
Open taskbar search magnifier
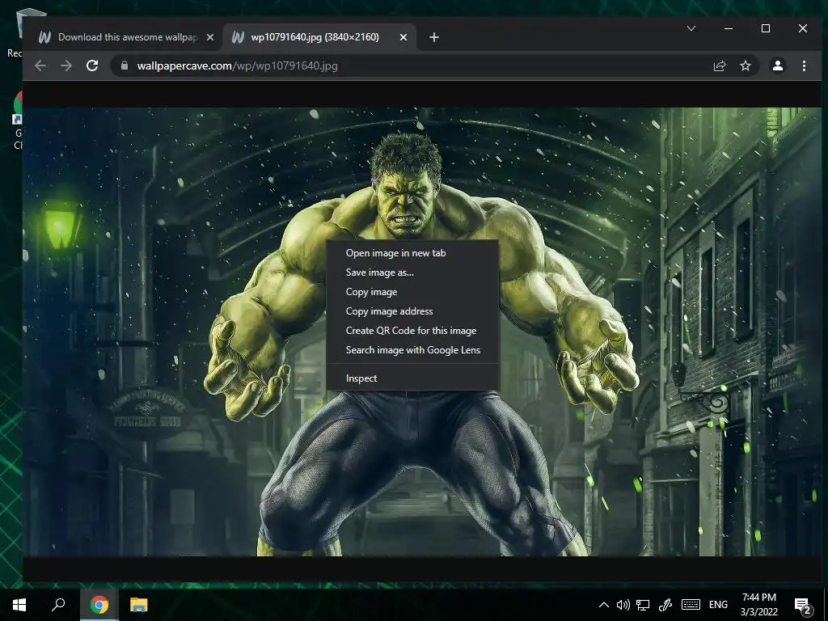coord(58,605)
